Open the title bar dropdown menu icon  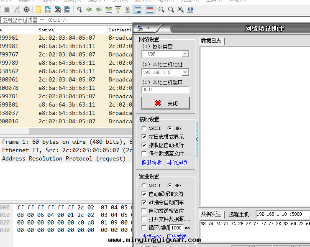(x=143, y=28)
